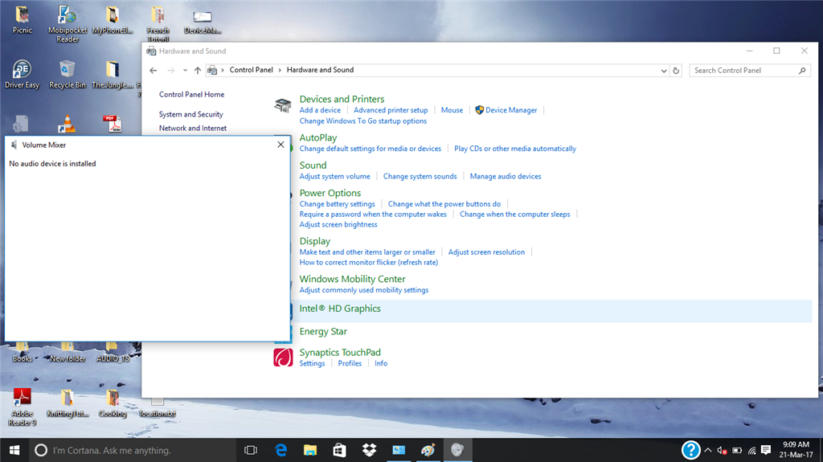
Task: Select the VLC cone desktop icon
Action: [67, 124]
